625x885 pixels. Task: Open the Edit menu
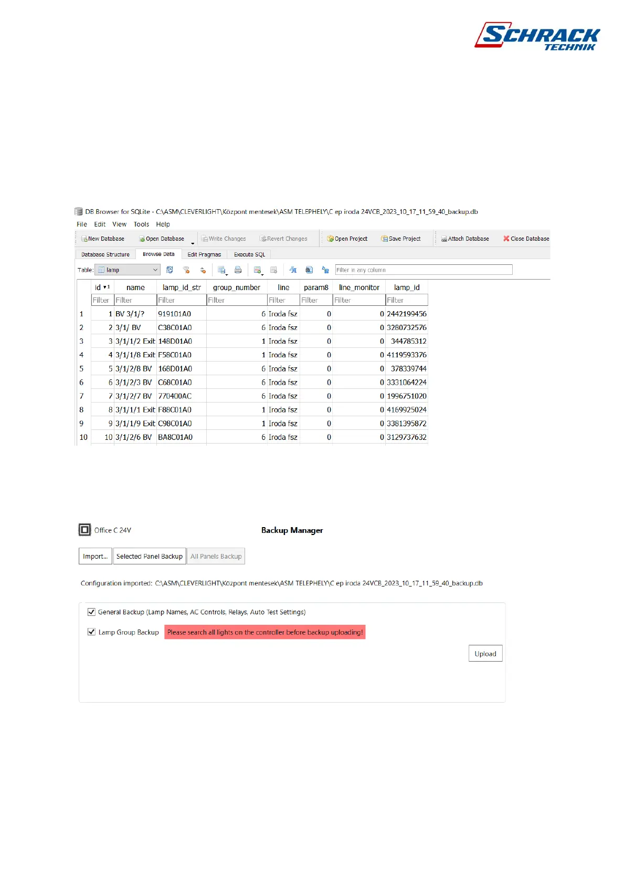pos(100,224)
